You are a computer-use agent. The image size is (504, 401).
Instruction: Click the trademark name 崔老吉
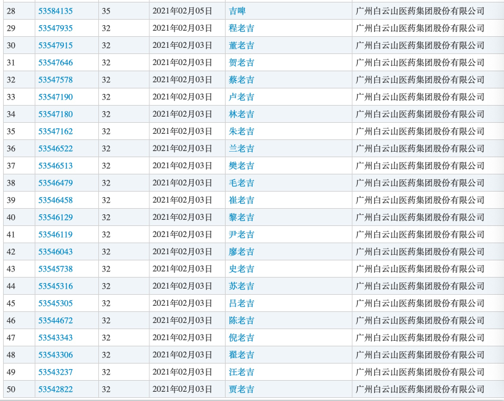(x=242, y=200)
